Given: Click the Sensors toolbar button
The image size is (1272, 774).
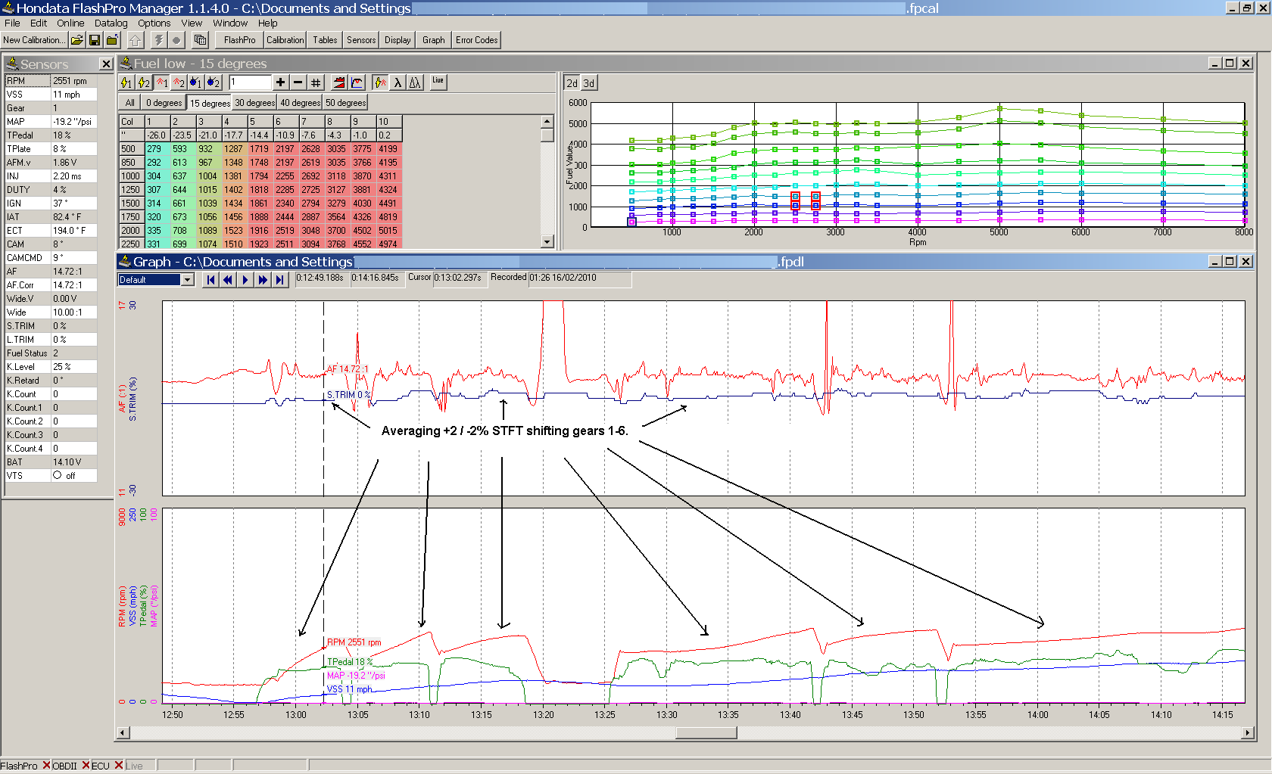Looking at the screenshot, I should (361, 40).
